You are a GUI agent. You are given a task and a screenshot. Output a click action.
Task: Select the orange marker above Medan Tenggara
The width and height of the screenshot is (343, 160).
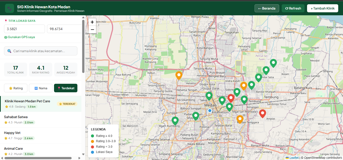pos(240,119)
